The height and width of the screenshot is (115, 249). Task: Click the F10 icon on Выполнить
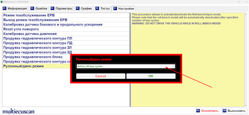coord(225,111)
